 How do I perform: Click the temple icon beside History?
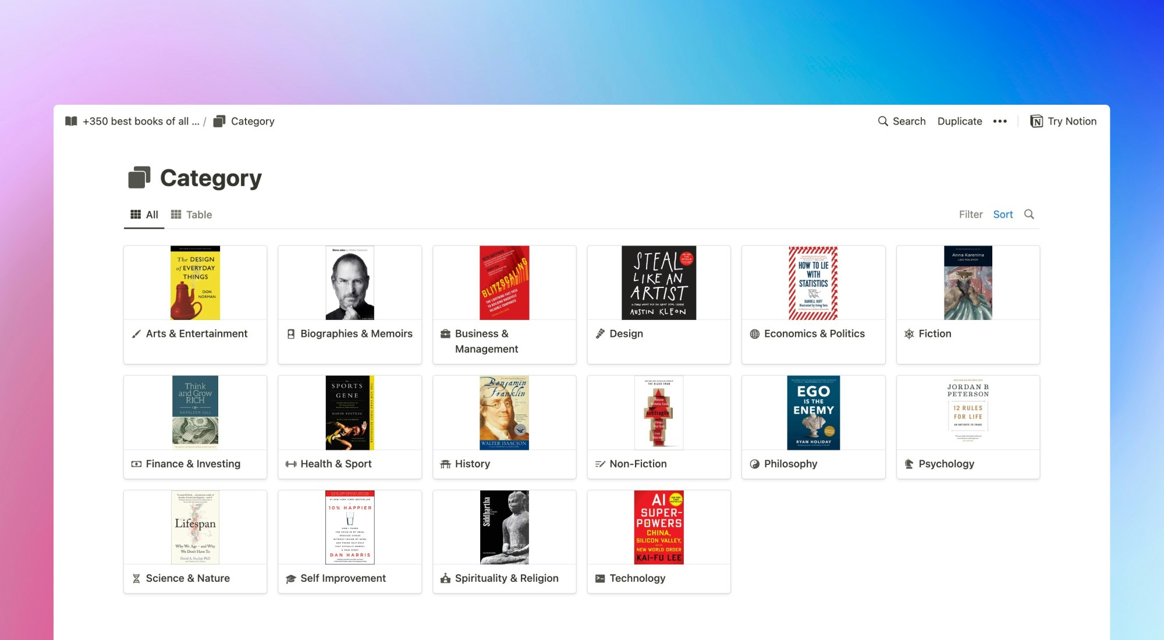(x=445, y=464)
